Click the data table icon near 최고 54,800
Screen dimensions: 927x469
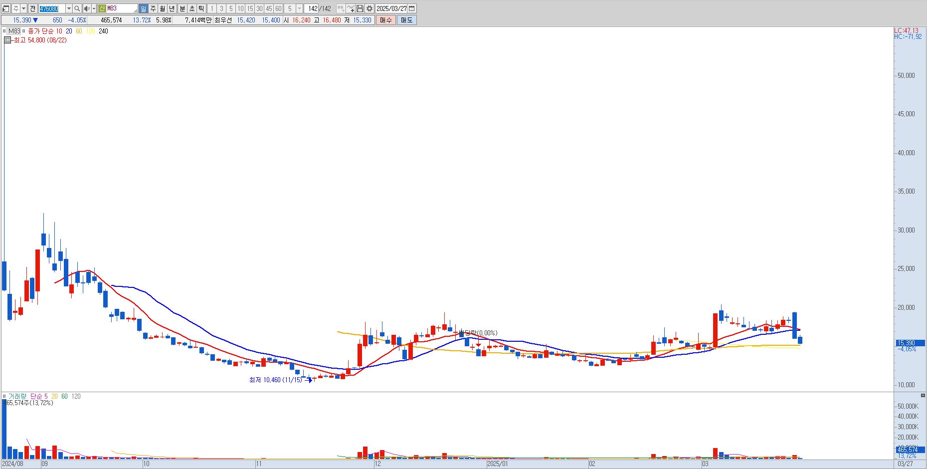tap(7, 40)
